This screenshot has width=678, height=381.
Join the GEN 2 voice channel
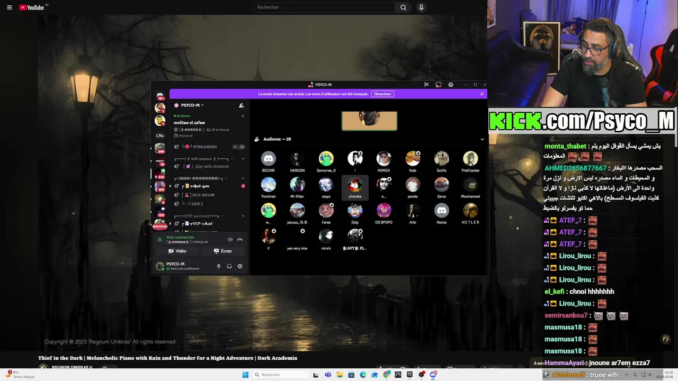click(x=209, y=204)
